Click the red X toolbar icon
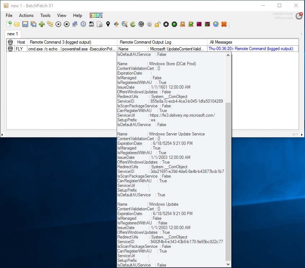This screenshot has height=268, width=305. pos(224,24)
